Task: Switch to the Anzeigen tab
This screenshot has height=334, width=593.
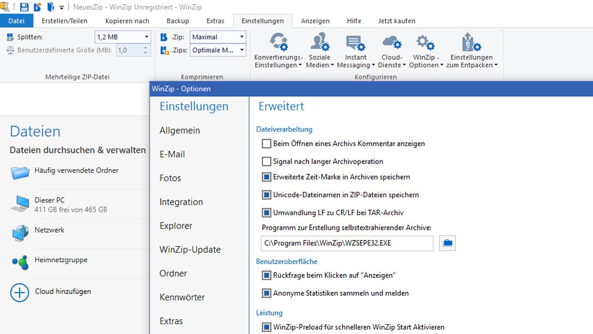Action: [x=315, y=21]
